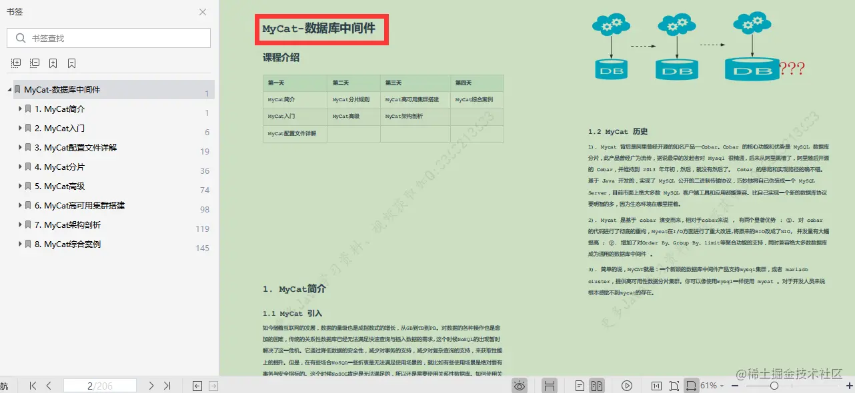Screen dimensions: 855x393
Task: Jump to the last page
Action: (167, 385)
